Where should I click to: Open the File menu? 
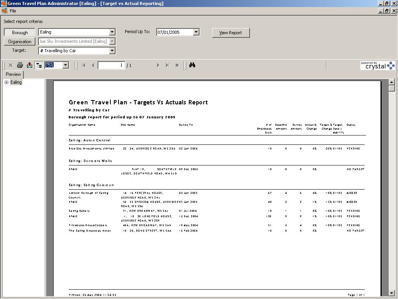(13, 11)
